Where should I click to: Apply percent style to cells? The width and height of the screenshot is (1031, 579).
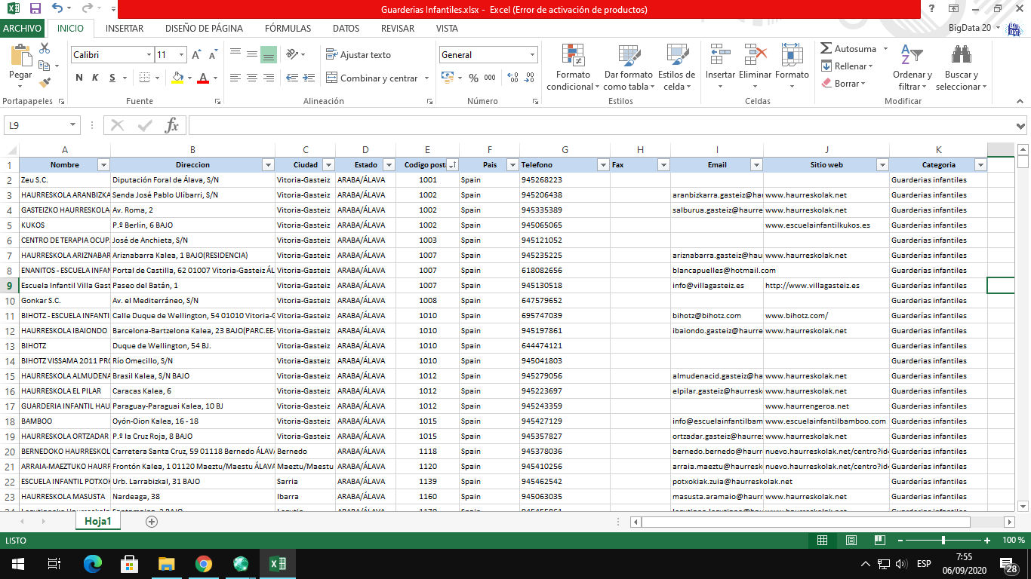473,78
